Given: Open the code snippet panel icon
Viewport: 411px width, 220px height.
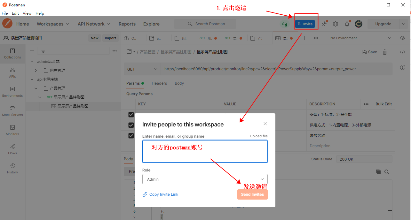Looking at the screenshot, I should click(x=403, y=52).
